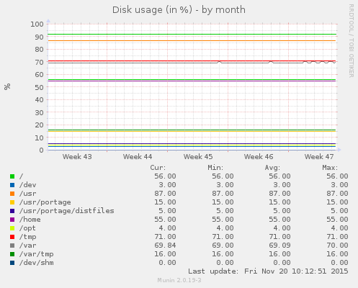Click the Max: column header

click(330, 168)
